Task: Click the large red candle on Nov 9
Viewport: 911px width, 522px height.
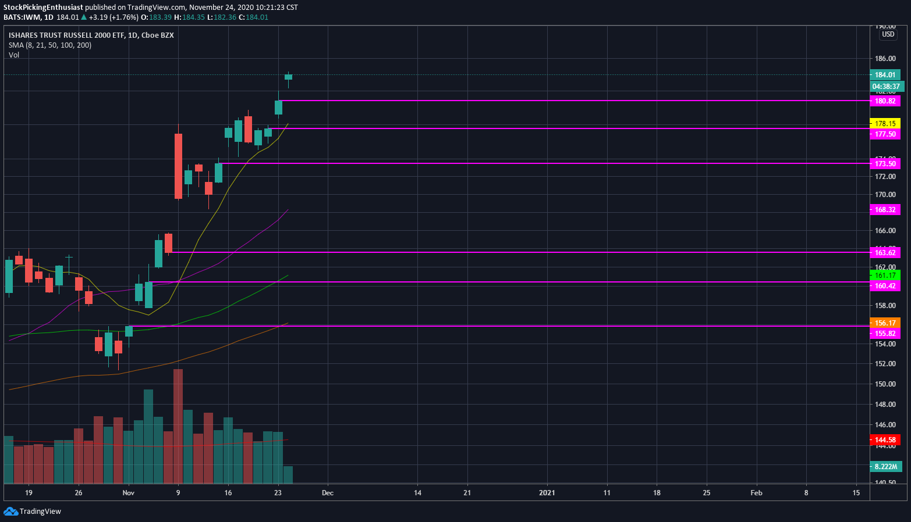Action: click(x=178, y=166)
